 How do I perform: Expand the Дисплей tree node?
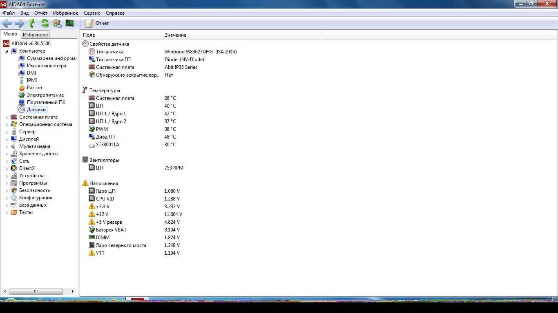pos(7,139)
